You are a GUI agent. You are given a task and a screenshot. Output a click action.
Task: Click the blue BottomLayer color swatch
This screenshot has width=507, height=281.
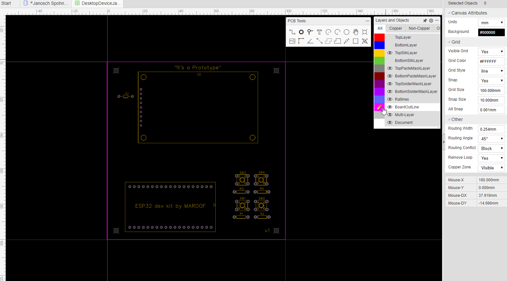pyautogui.click(x=379, y=45)
